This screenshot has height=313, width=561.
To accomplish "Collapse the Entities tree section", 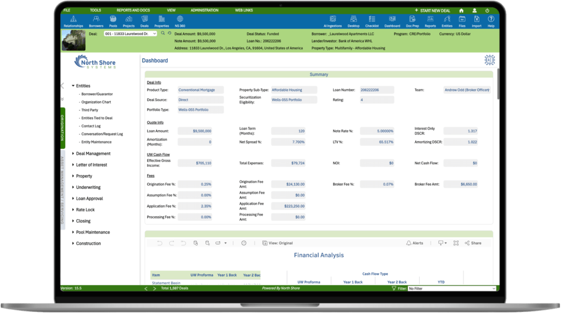I will tap(73, 86).
